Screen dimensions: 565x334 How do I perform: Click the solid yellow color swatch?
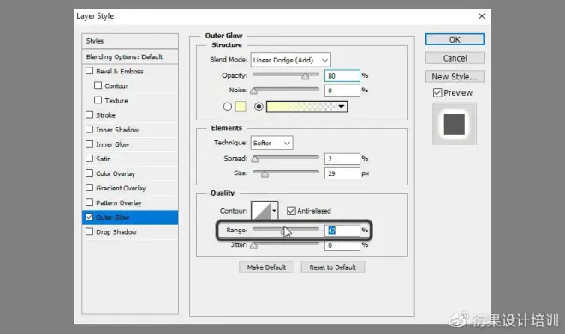pos(241,107)
